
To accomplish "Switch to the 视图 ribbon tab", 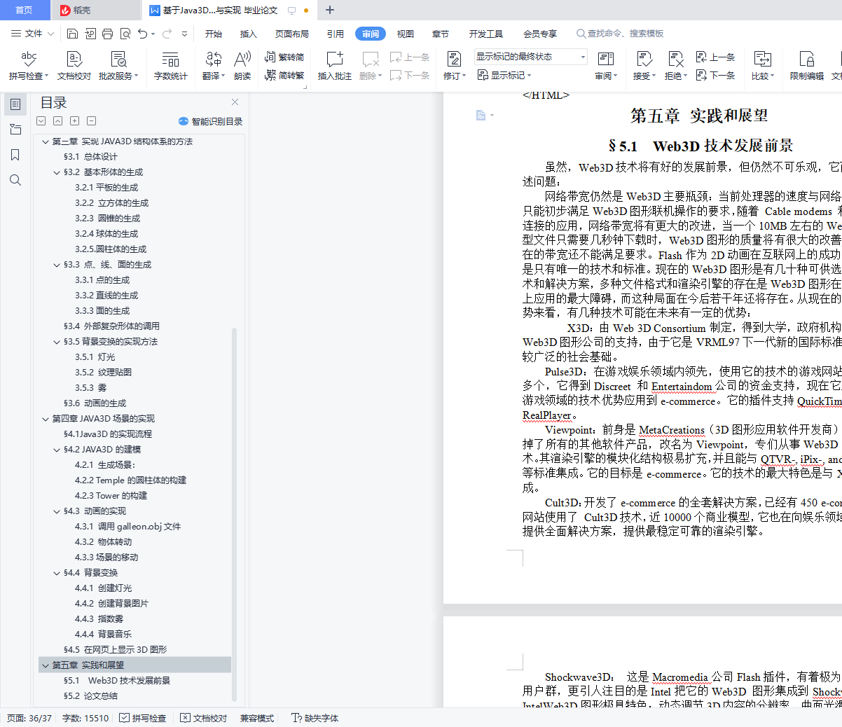I will pos(406,34).
